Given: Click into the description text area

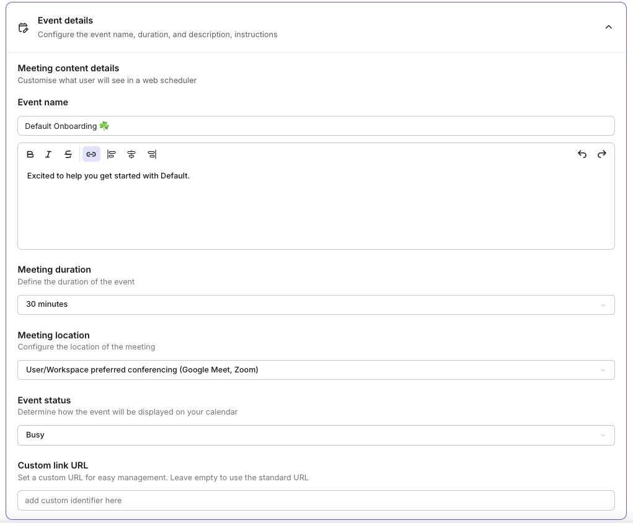Looking at the screenshot, I should pos(316,206).
